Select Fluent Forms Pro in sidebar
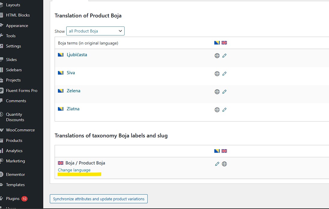Screen dimensions: 329x209 click(22, 91)
